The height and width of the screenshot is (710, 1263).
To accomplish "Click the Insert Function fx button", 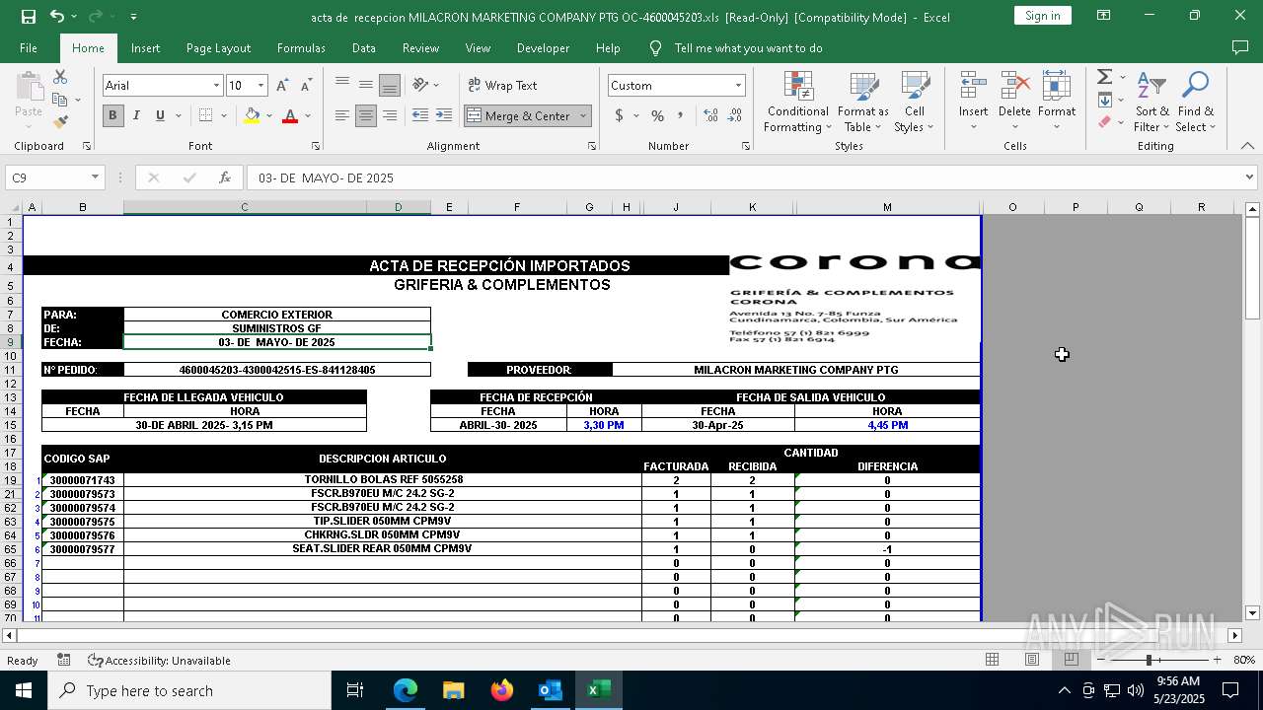I will click(x=225, y=177).
